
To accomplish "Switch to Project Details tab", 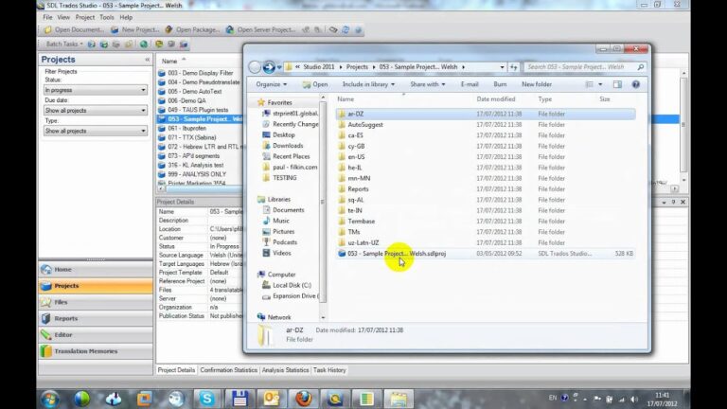I will [x=176, y=370].
